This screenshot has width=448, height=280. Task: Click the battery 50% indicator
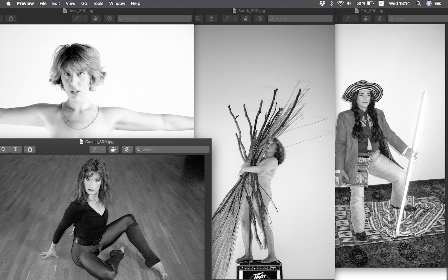[365, 3]
